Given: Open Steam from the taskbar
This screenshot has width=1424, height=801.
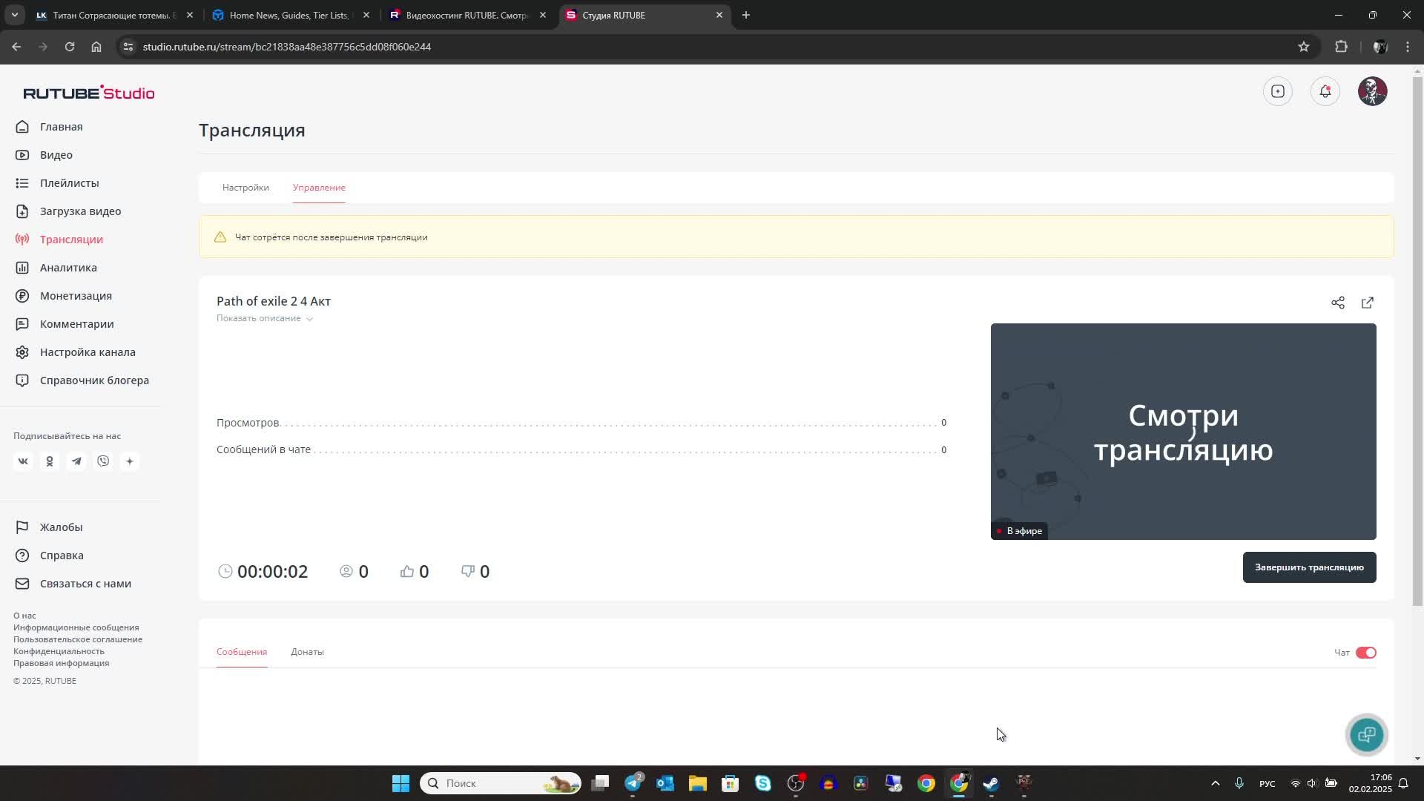Looking at the screenshot, I should point(991,783).
